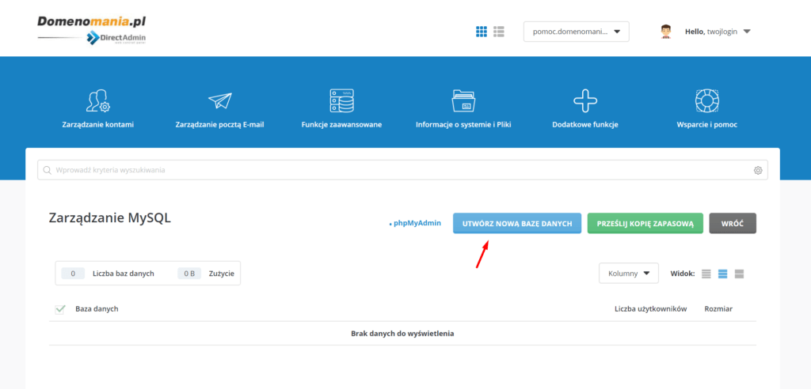Open the Kolumny columns dropdown
The width and height of the screenshot is (811, 389).
(x=628, y=274)
